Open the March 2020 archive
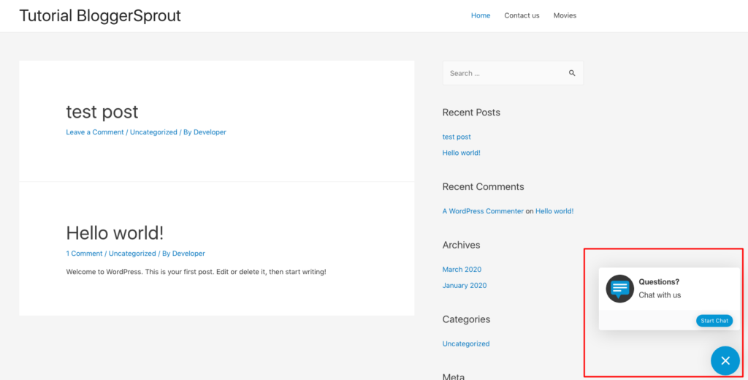This screenshot has width=748, height=380. click(462, 270)
